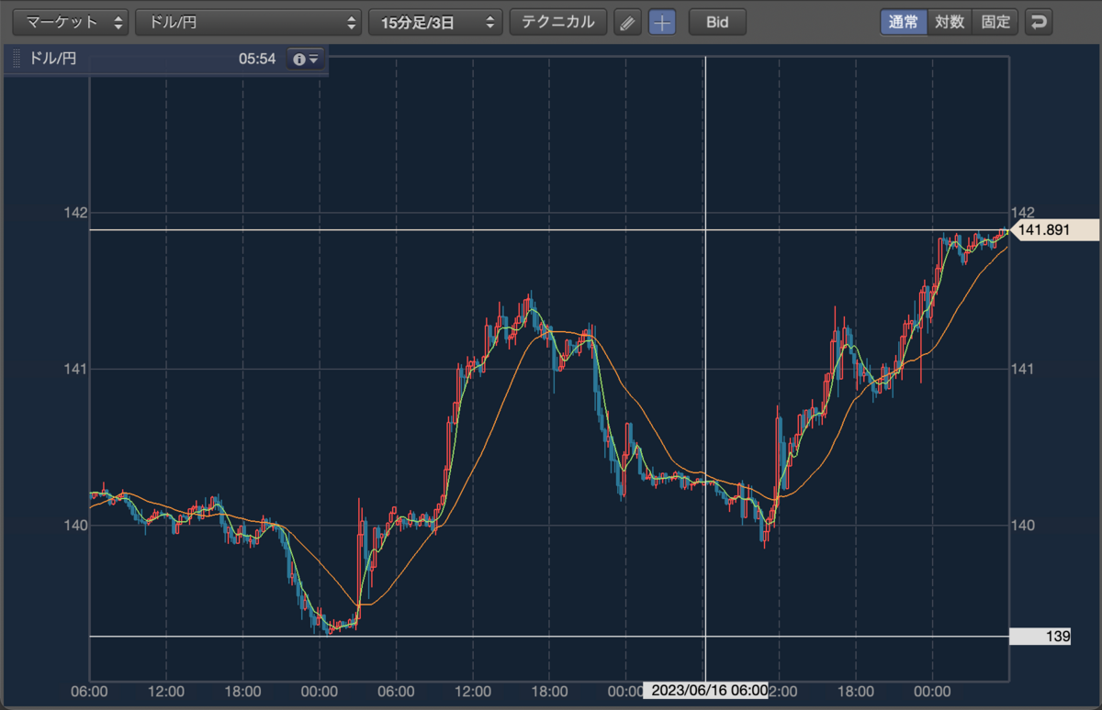The width and height of the screenshot is (1102, 710).
Task: Select the pencil drawing tool
Action: (x=627, y=22)
